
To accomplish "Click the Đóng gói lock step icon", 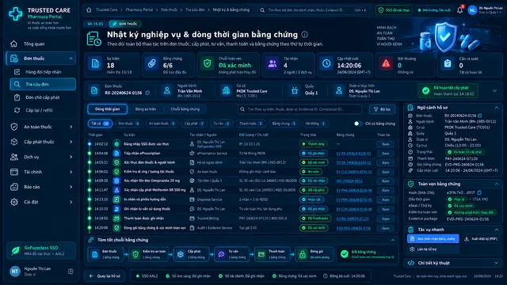I will tap(303, 255).
